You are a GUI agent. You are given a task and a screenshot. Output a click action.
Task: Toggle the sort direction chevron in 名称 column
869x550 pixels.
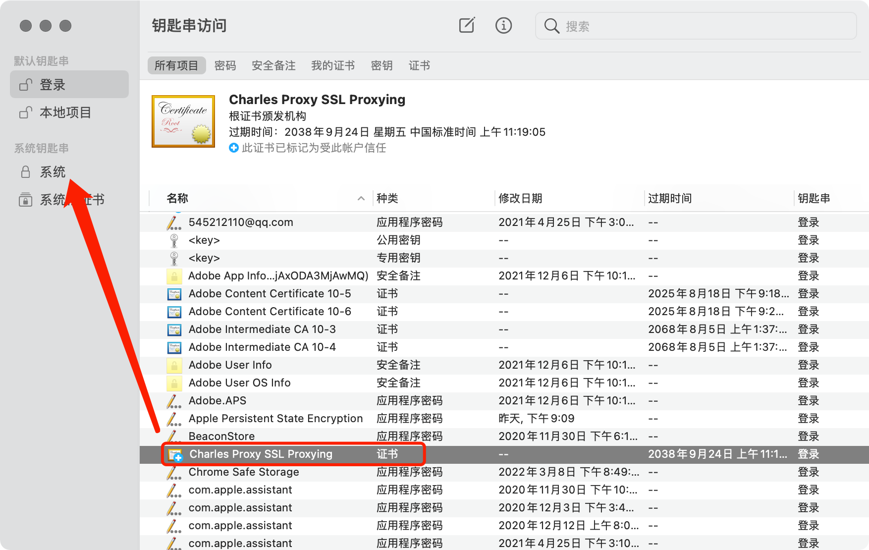click(x=361, y=198)
